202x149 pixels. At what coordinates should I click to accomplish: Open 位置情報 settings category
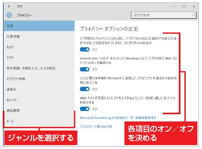39,36
